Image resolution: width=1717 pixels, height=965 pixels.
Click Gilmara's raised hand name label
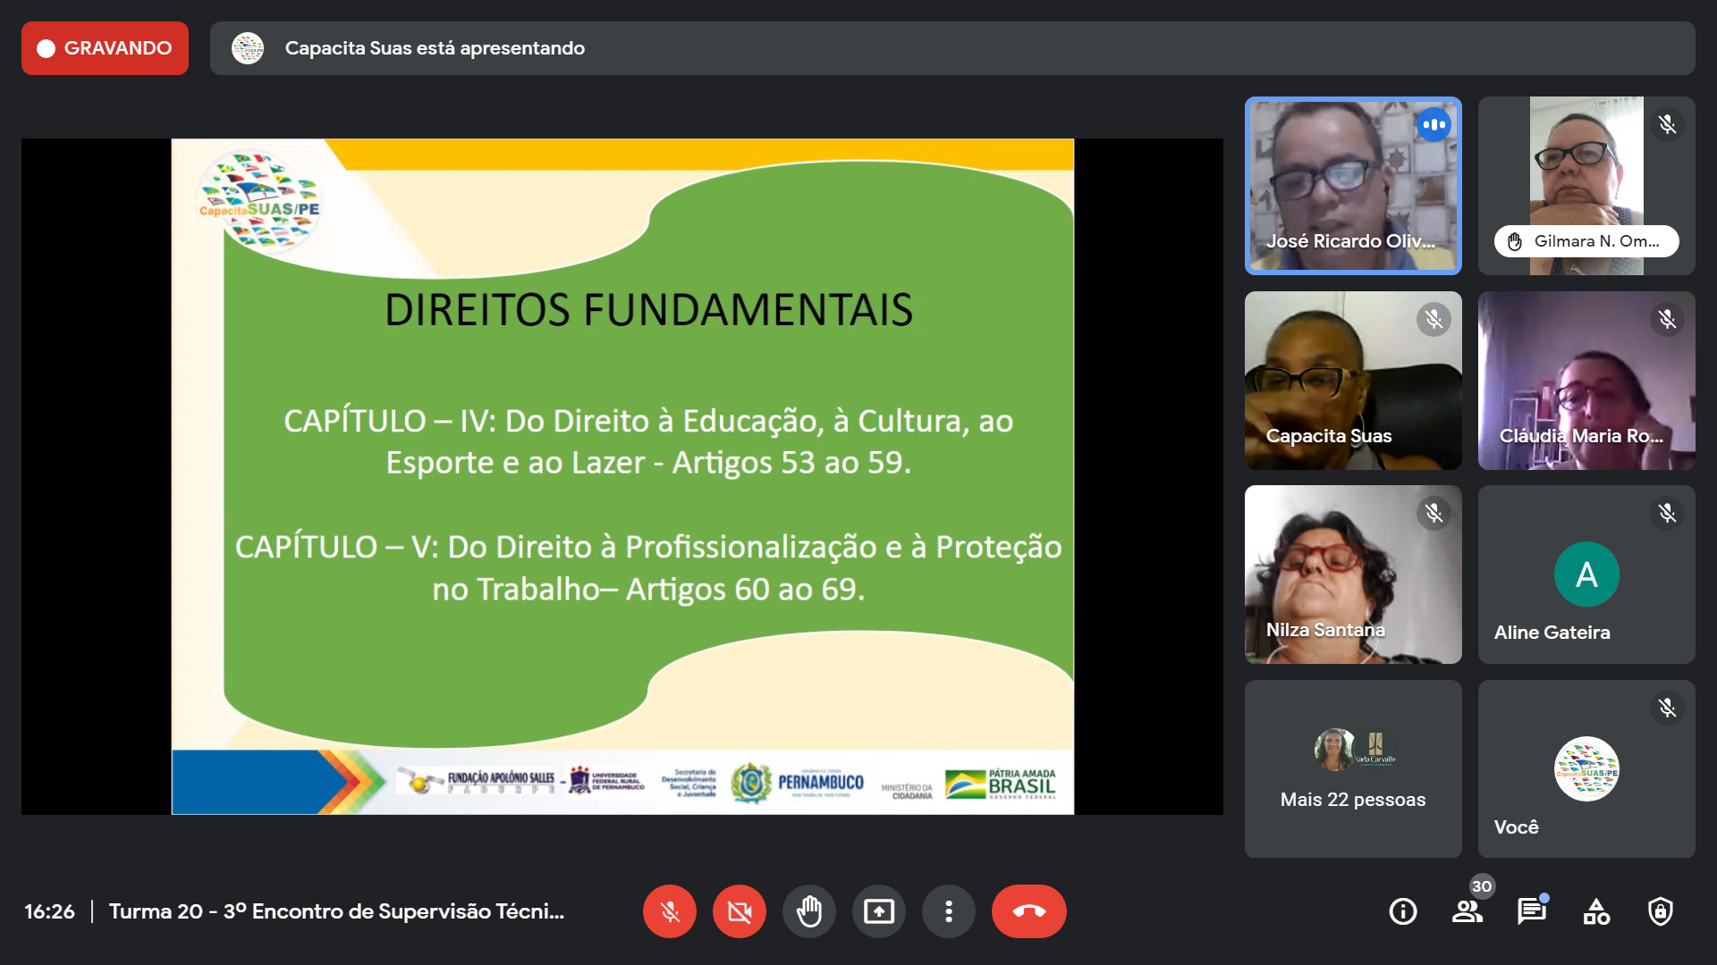tap(1586, 241)
